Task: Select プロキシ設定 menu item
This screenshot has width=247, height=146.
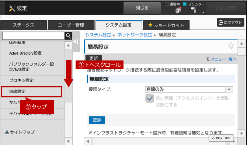Action: click(x=32, y=80)
